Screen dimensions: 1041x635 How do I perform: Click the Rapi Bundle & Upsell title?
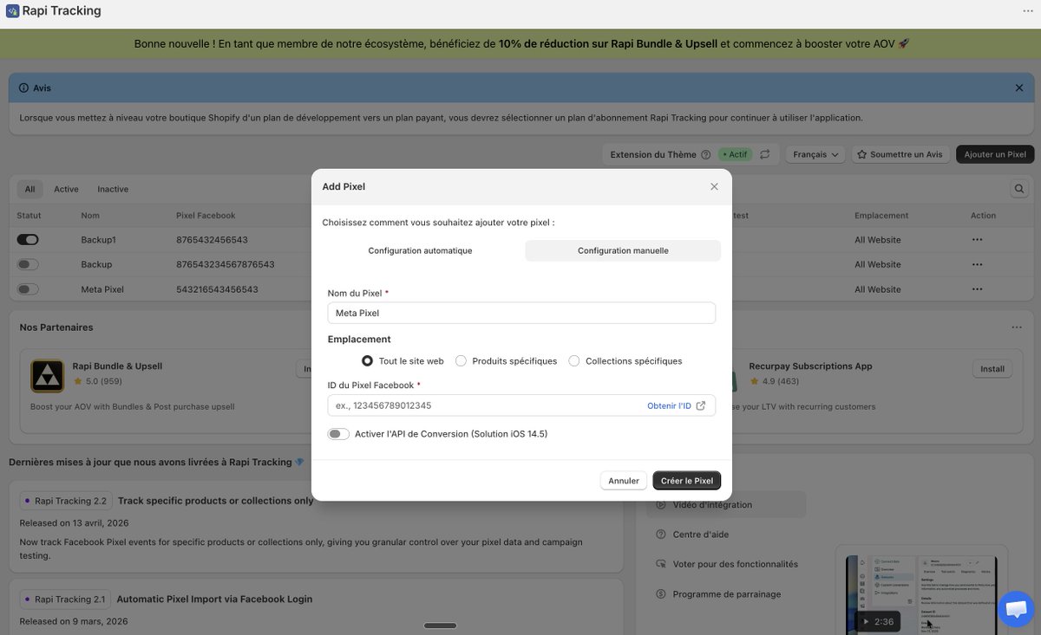coord(117,366)
